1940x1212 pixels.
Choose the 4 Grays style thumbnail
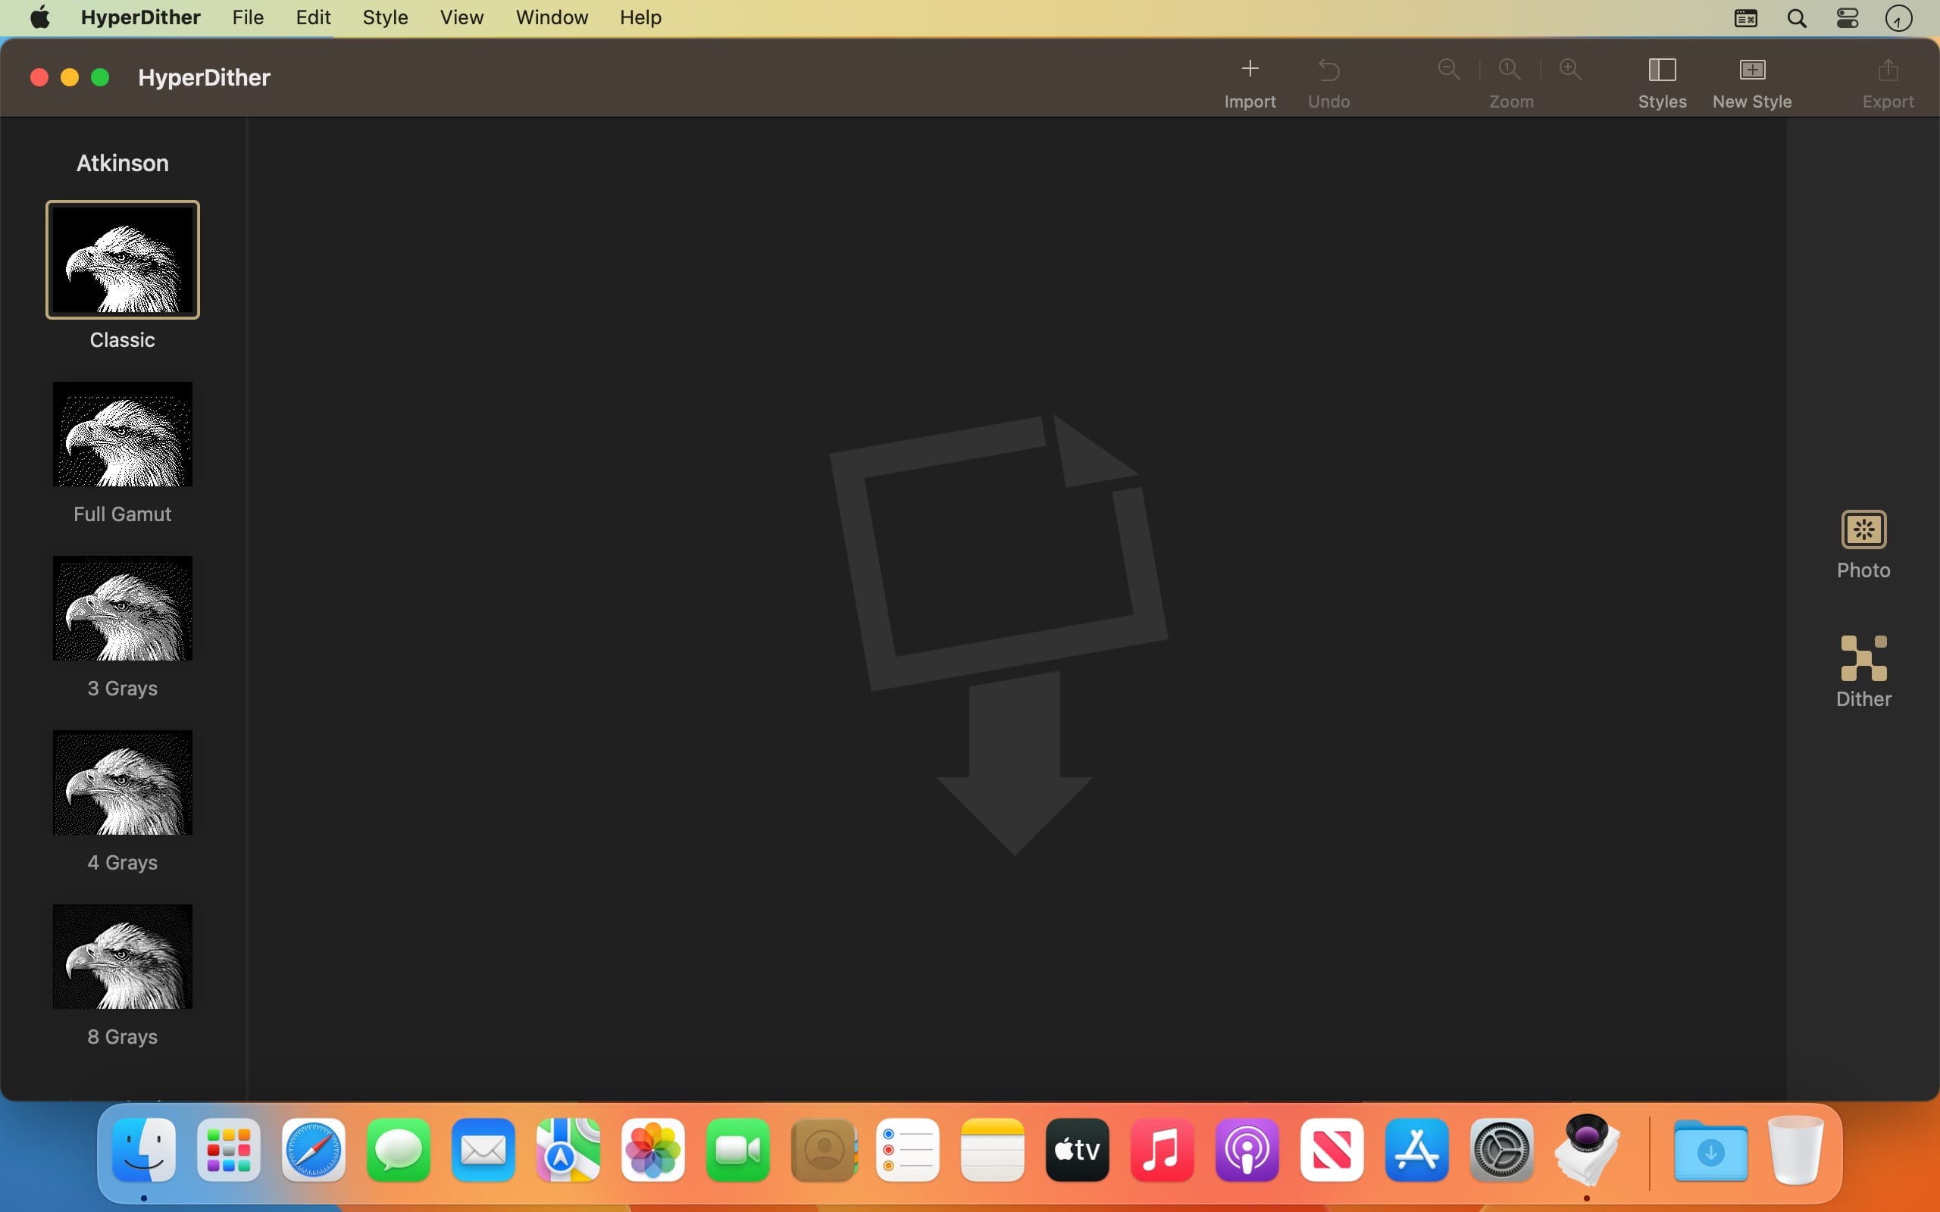point(123,782)
